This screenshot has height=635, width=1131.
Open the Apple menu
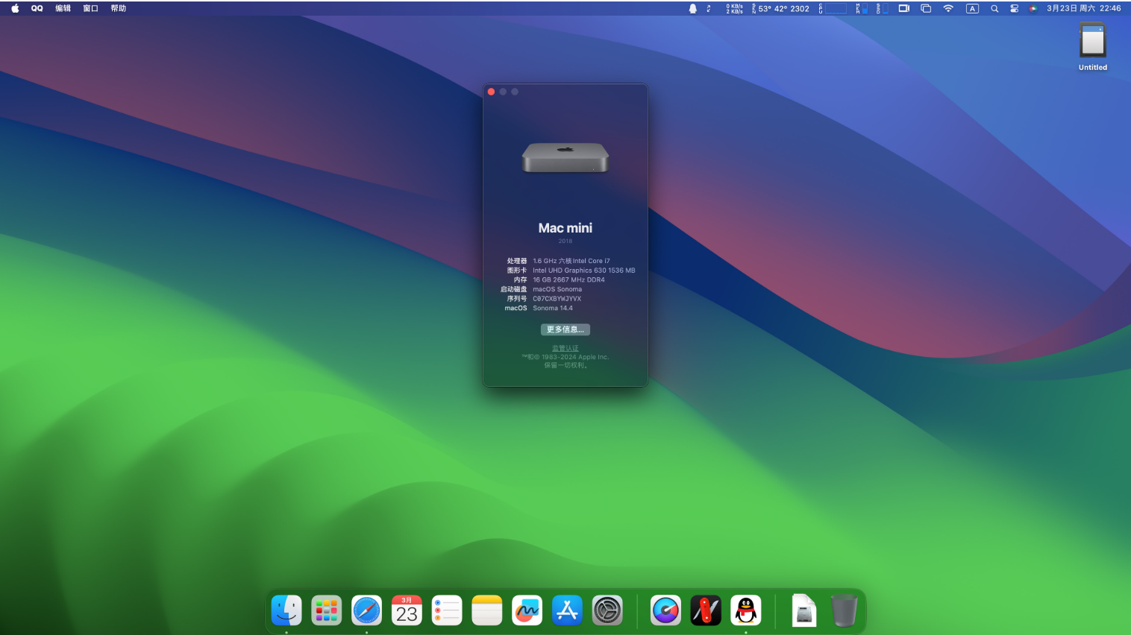pos(15,8)
